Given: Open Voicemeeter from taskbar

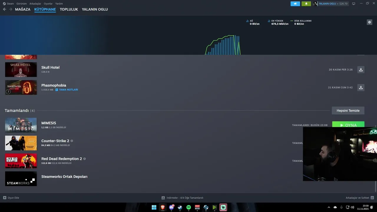Looking at the screenshot, I should pyautogui.click(x=197, y=207).
